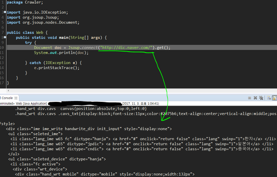Click the console line with 'hand_wrt mobile'
Viewport: 277px width, 177px height.
(x=105, y=174)
